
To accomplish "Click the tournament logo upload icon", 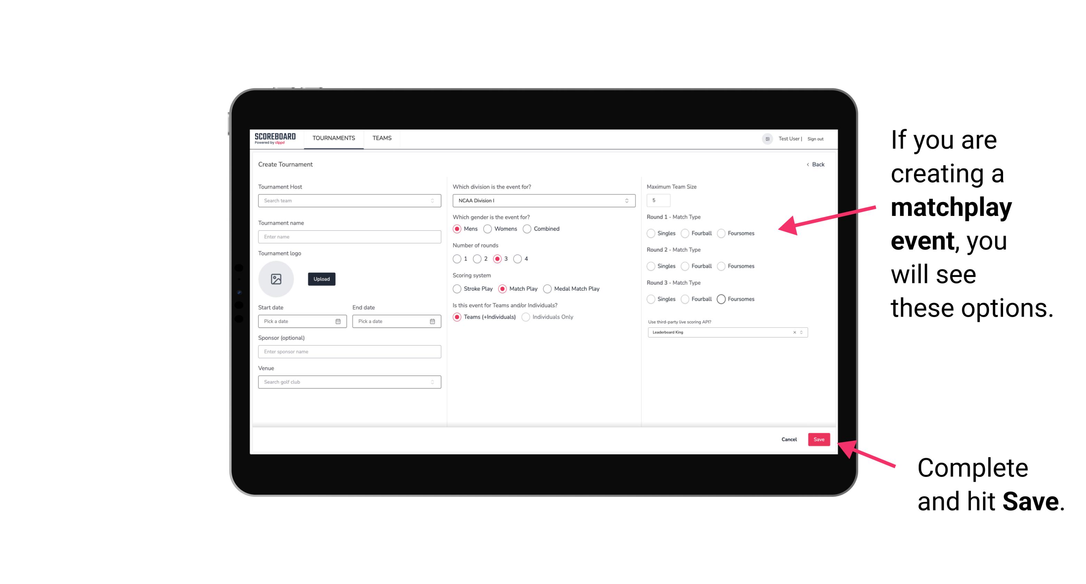I will [x=276, y=279].
